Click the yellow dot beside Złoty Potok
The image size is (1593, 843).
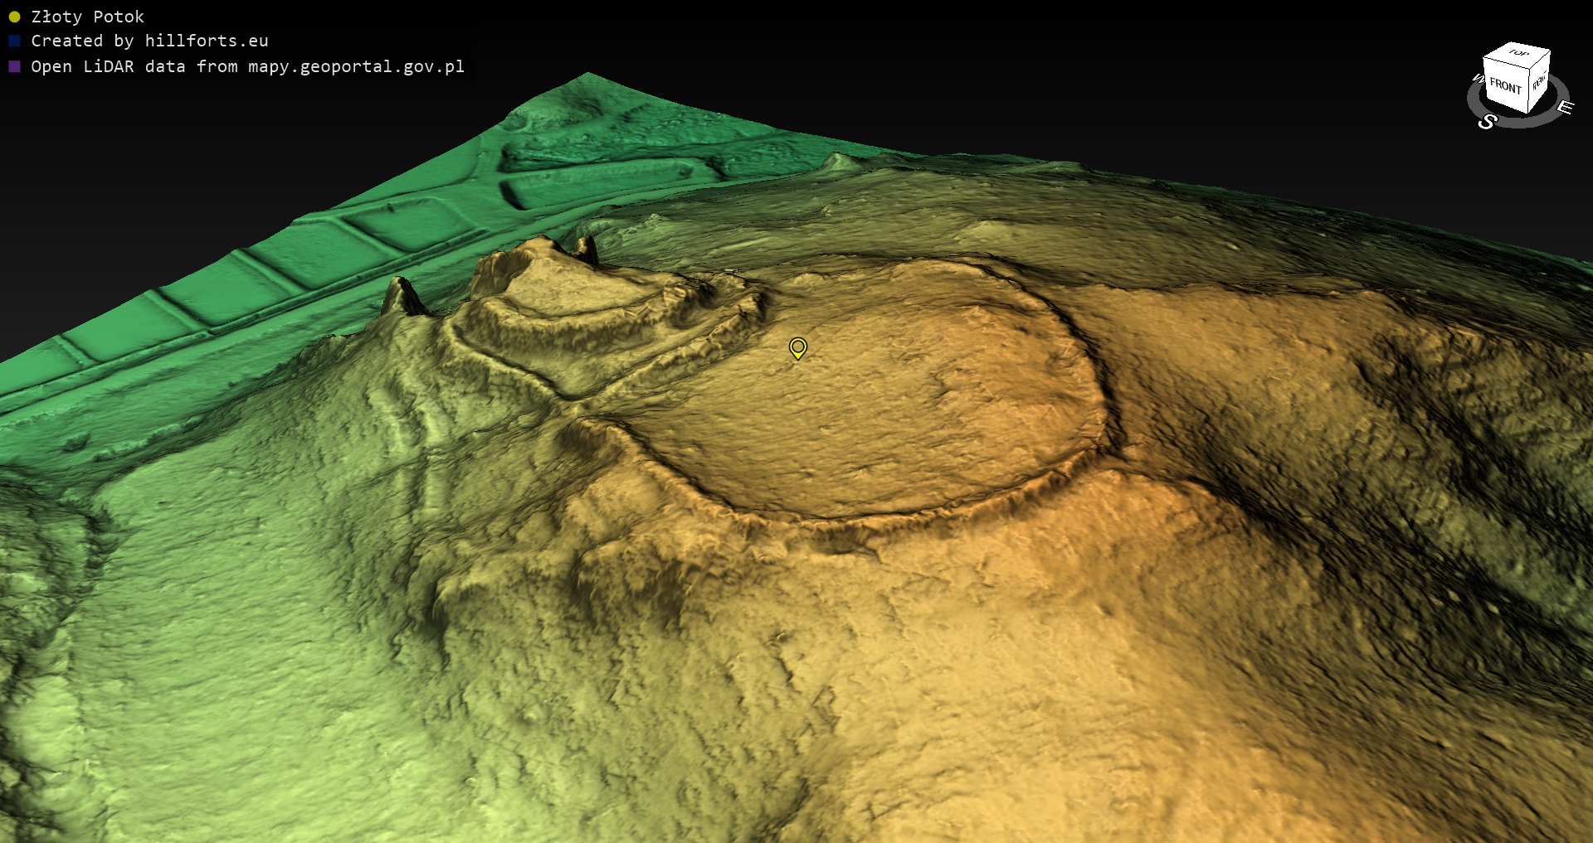14,17
